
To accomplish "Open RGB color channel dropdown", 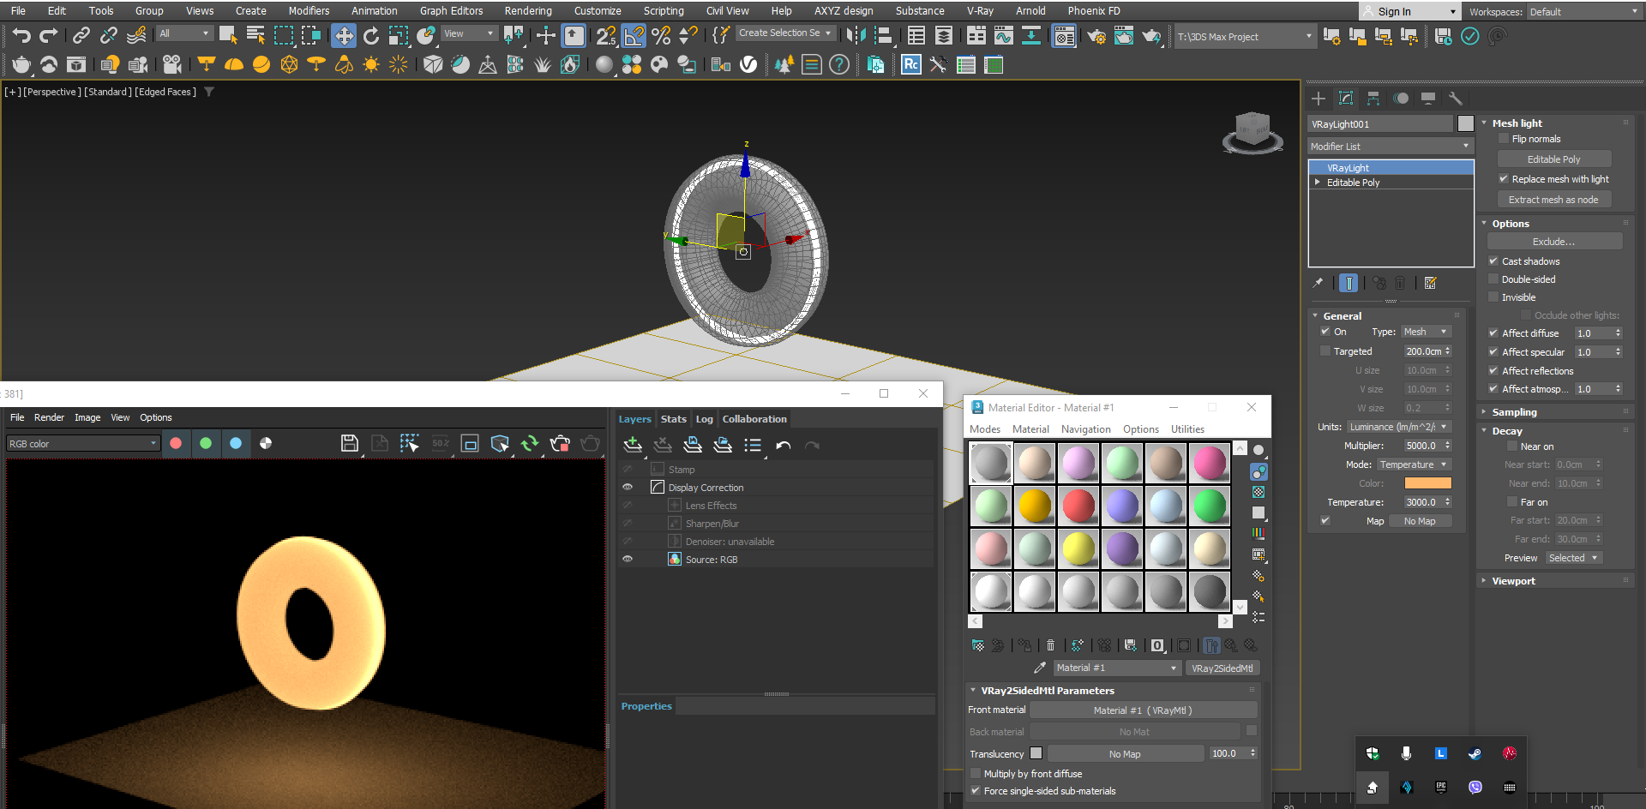I will (83, 444).
